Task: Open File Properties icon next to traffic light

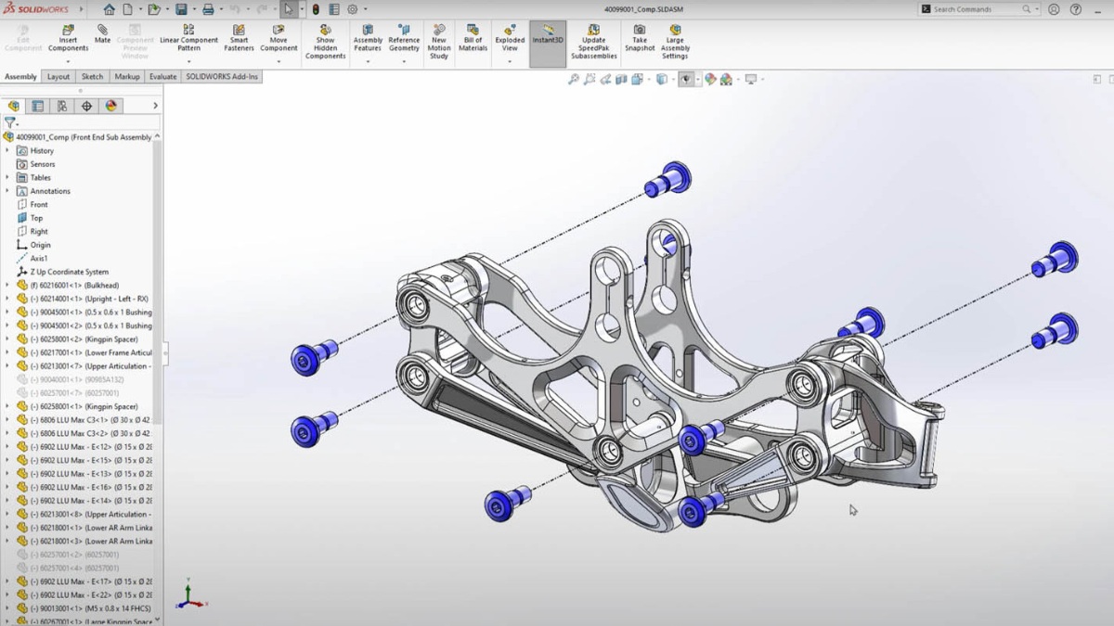Action: click(x=333, y=9)
